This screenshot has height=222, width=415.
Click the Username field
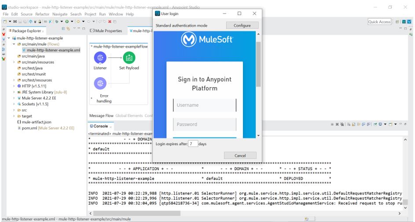pos(205,105)
